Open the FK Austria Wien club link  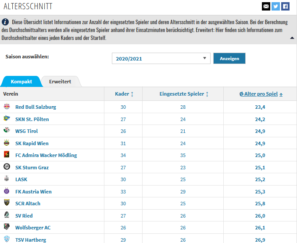pos(33,192)
